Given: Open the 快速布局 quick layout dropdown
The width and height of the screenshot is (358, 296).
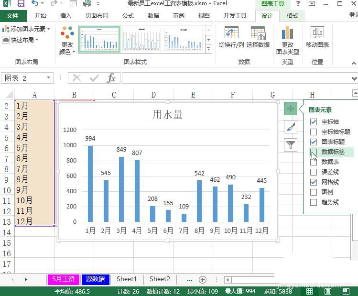Looking at the screenshot, I should click(x=21, y=40).
